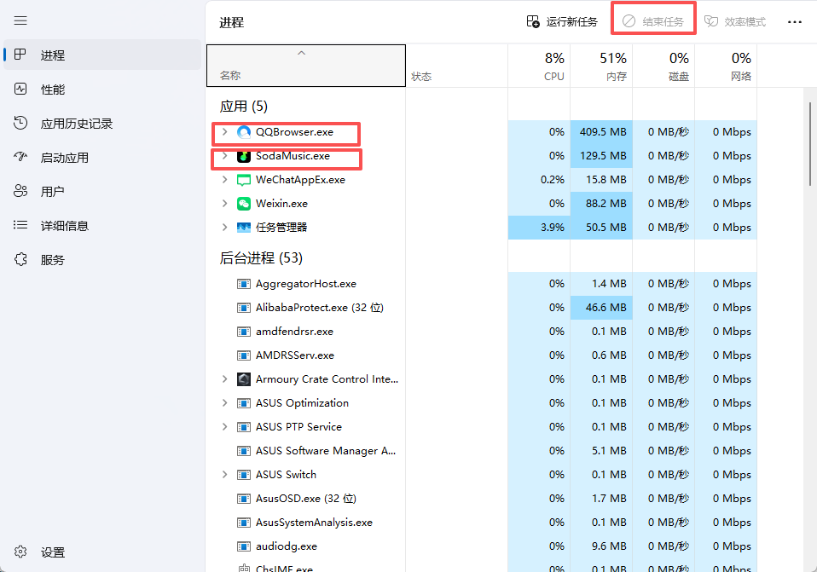This screenshot has width=817, height=572.
Task: Click the SodaMusic.exe app icon
Action: tap(244, 156)
